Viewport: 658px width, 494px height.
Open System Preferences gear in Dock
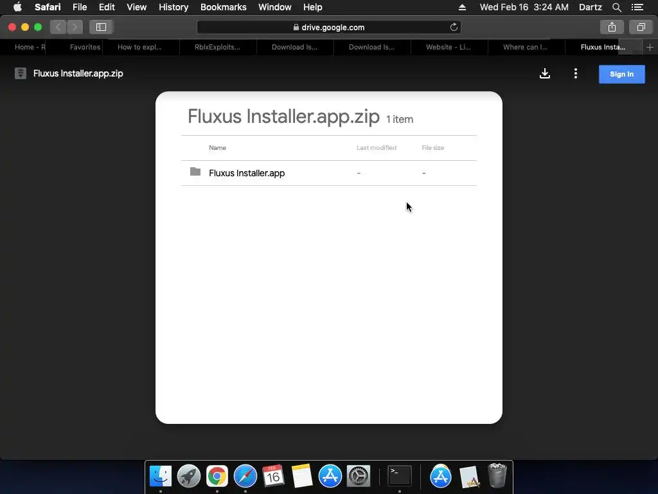pos(359,476)
